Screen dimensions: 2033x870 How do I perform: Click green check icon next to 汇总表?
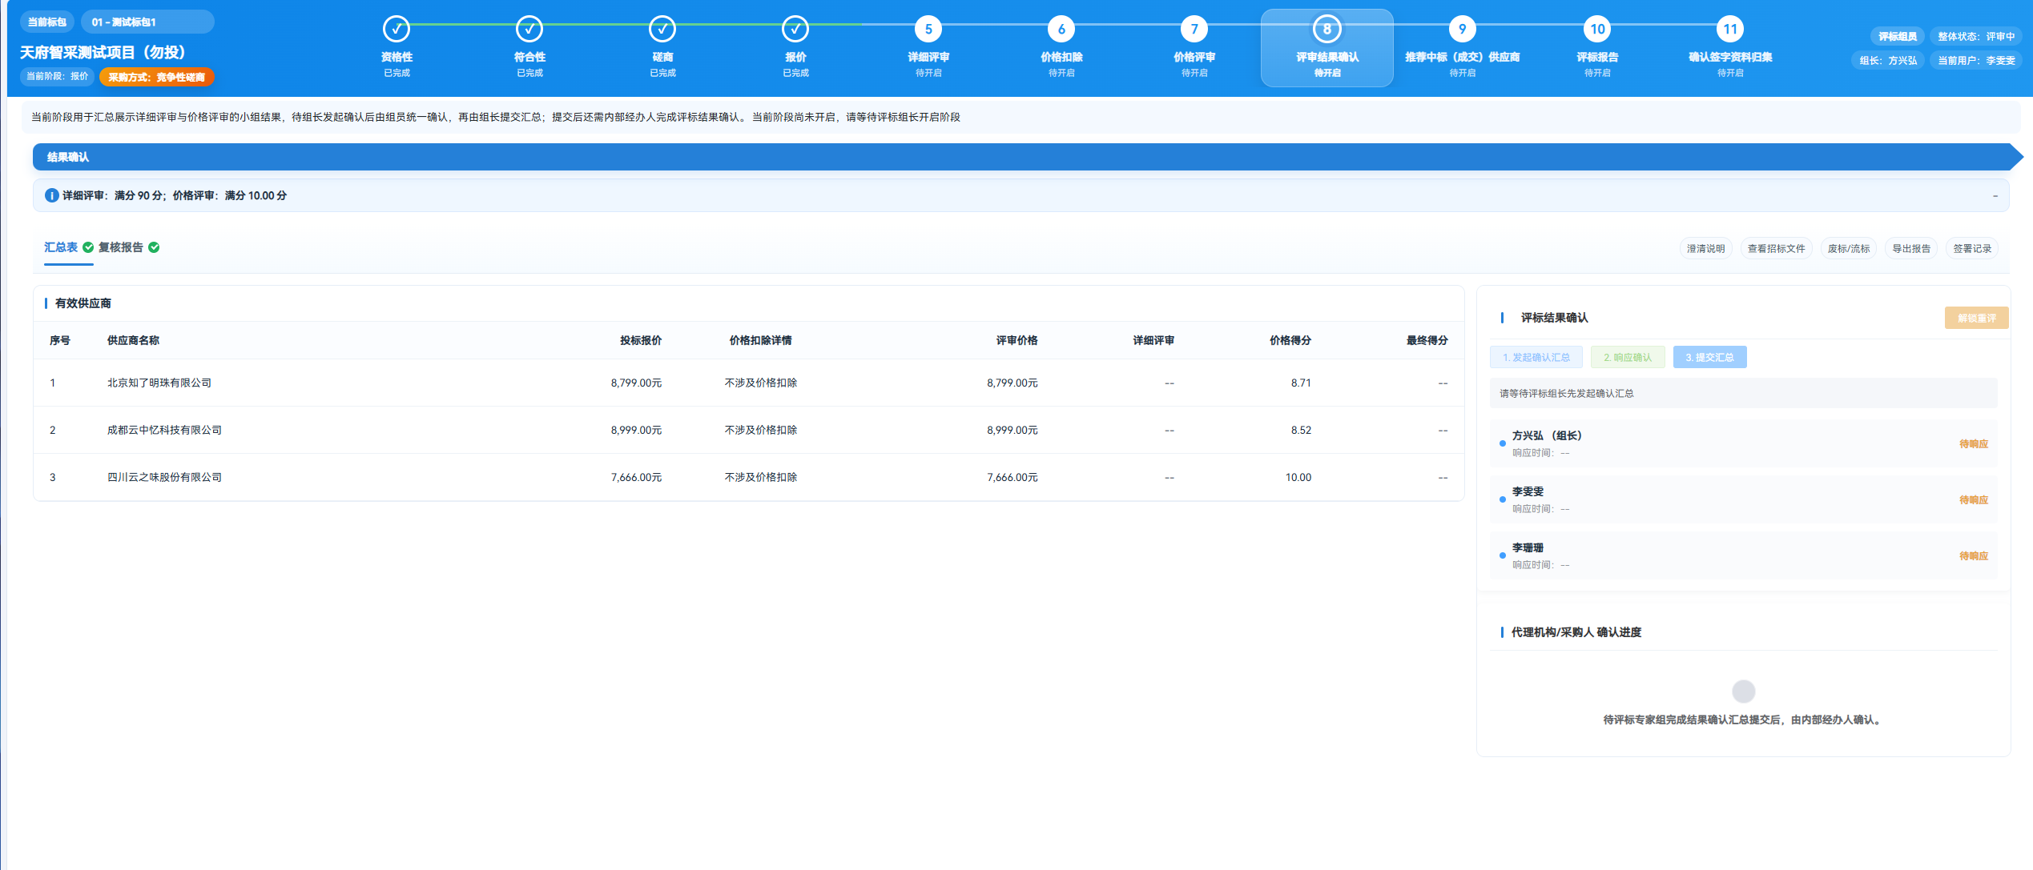(x=88, y=247)
